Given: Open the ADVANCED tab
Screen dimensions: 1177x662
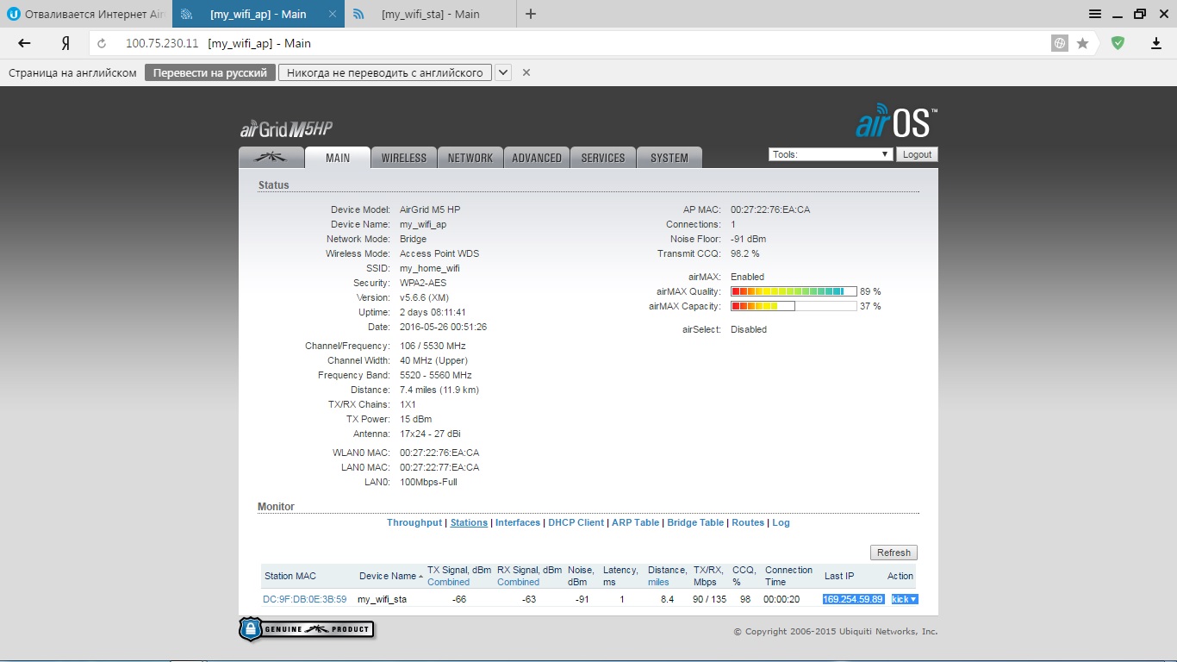Looking at the screenshot, I should [x=537, y=158].
